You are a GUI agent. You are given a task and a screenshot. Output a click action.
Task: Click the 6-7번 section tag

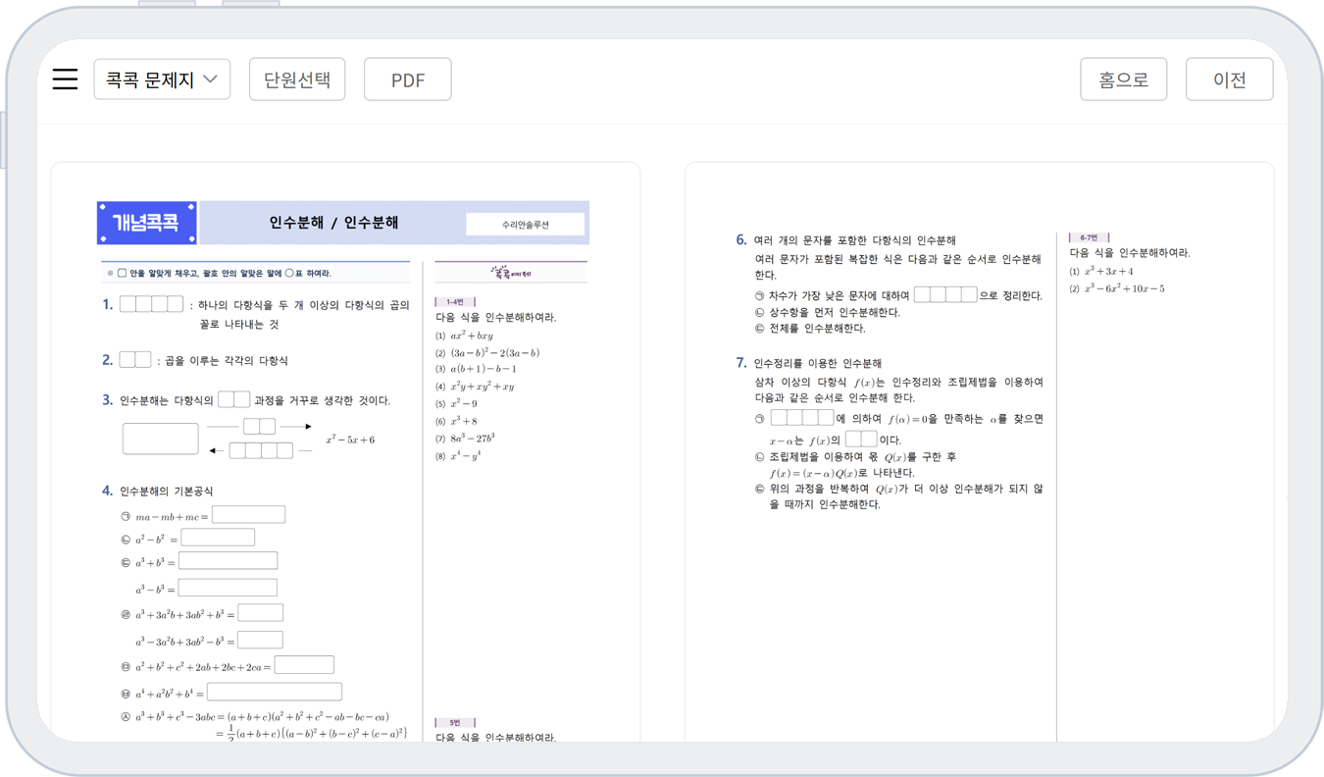1089,237
